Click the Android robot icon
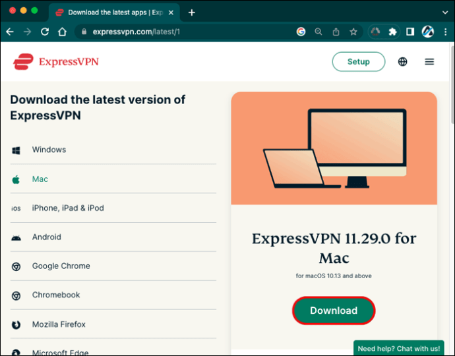 click(x=16, y=238)
